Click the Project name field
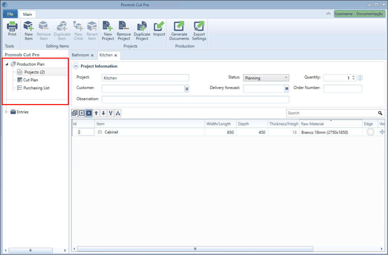Screen dimensions: 388x255 pos(145,78)
